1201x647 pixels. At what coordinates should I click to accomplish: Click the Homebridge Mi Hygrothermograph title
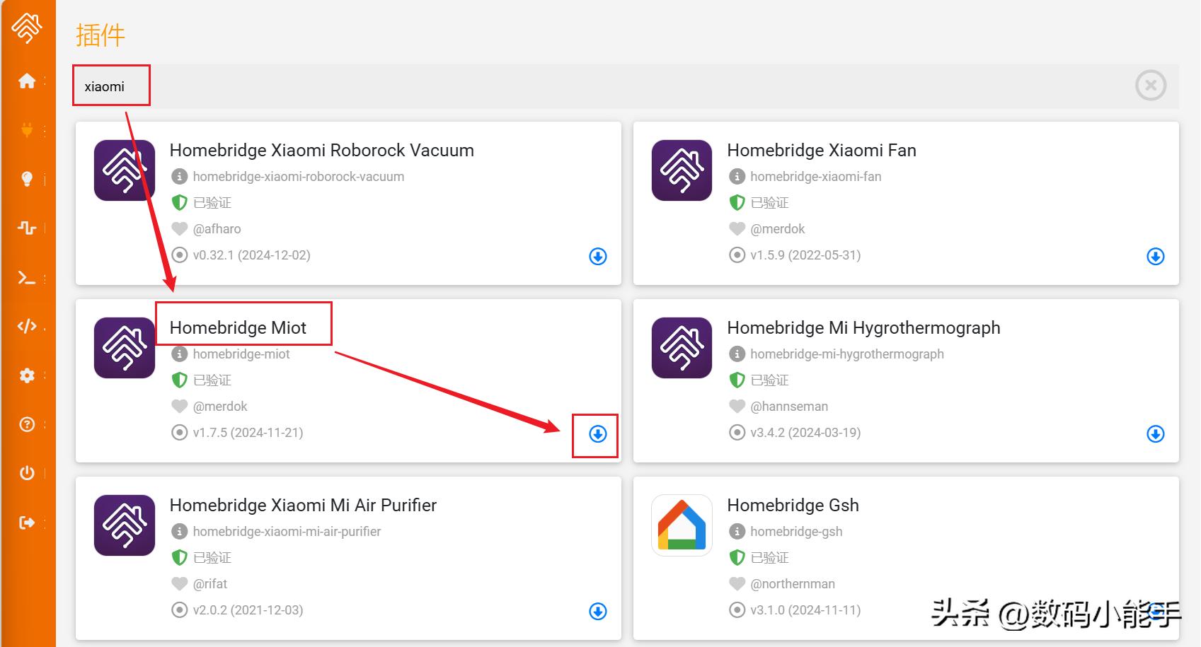point(864,328)
